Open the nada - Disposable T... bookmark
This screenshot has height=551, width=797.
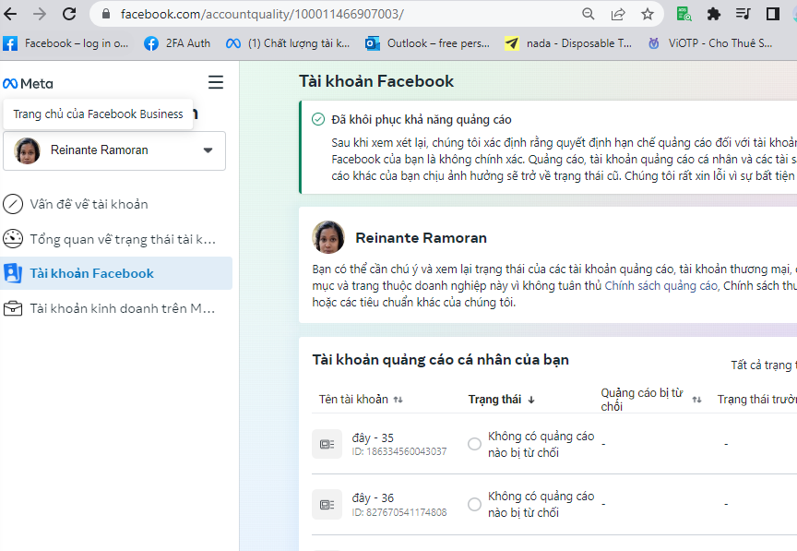[x=567, y=43]
